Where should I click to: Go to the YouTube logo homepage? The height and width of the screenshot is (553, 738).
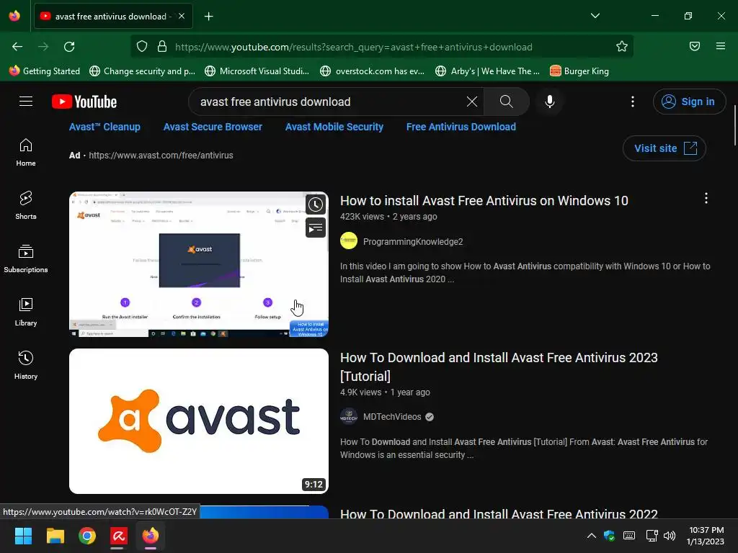coord(84,102)
